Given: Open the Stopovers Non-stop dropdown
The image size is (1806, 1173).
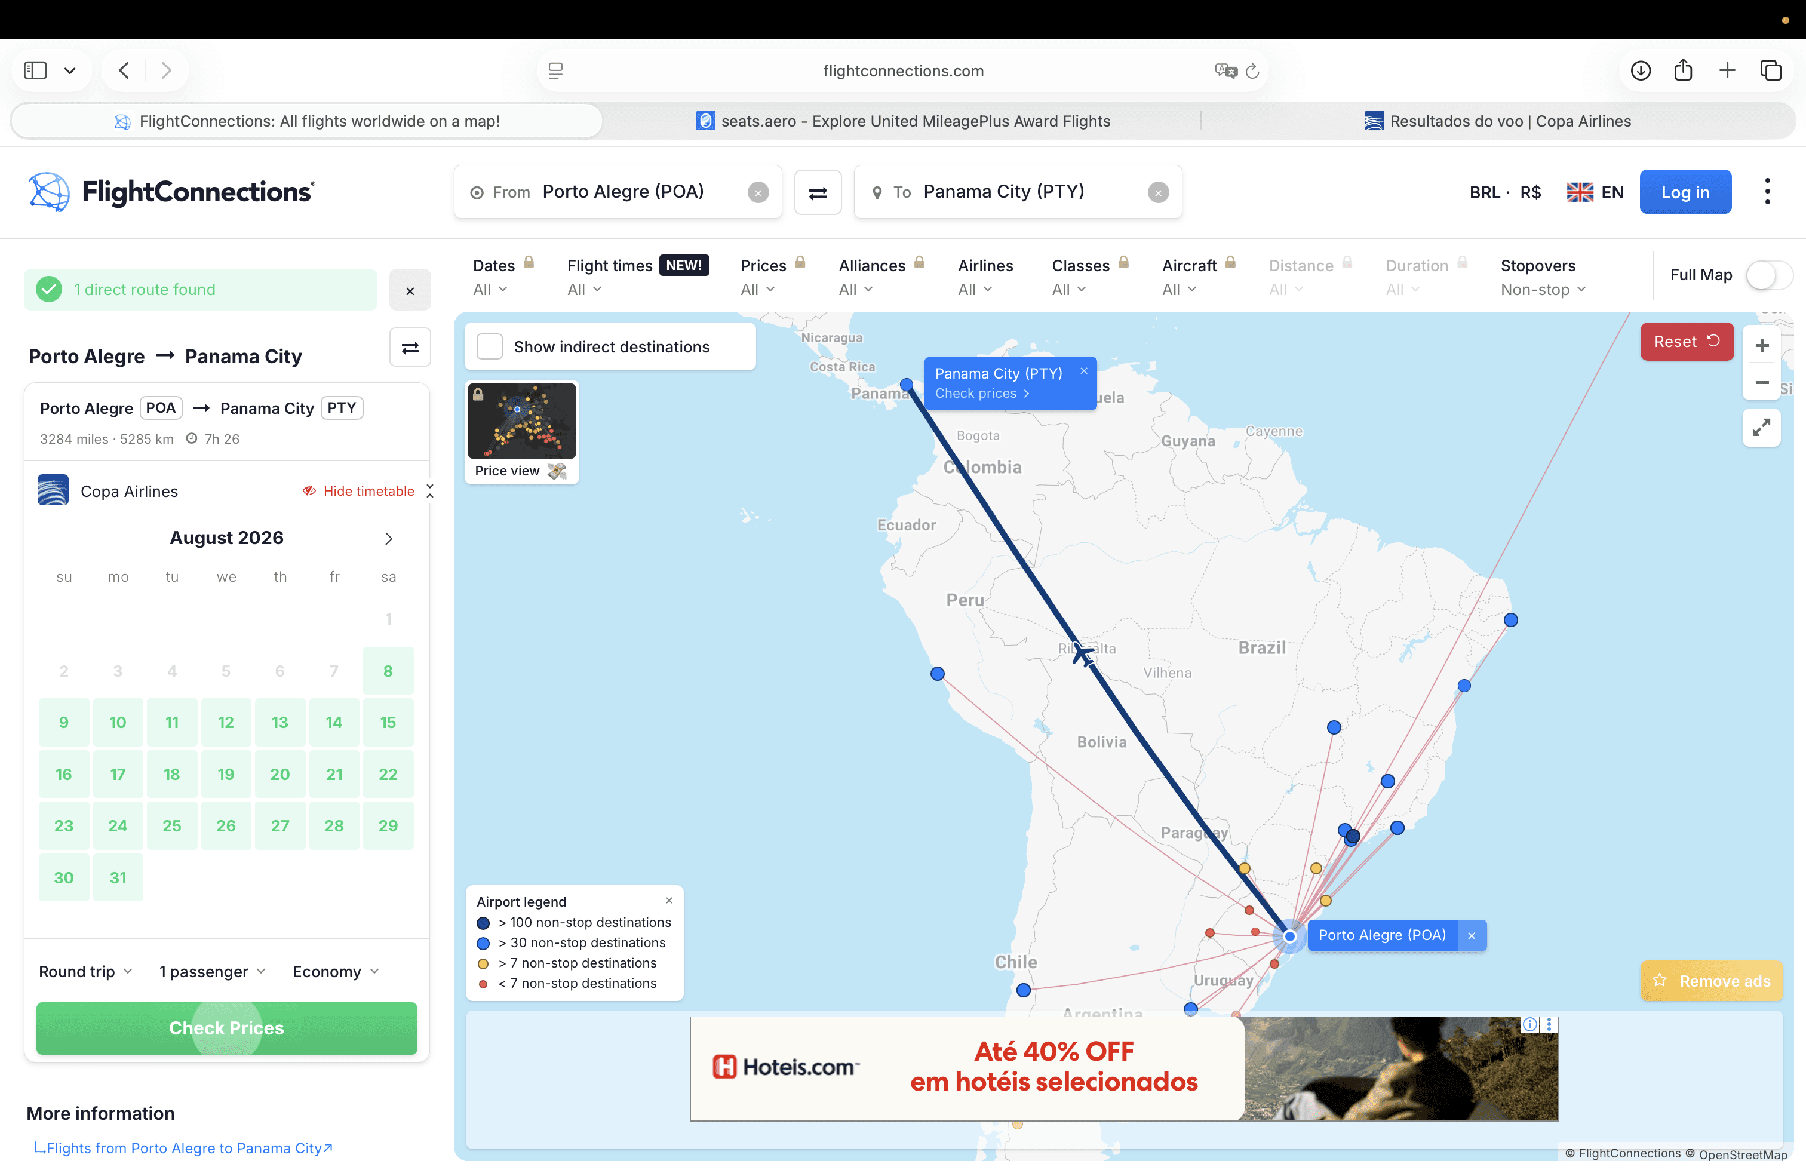Looking at the screenshot, I should click(x=1543, y=290).
